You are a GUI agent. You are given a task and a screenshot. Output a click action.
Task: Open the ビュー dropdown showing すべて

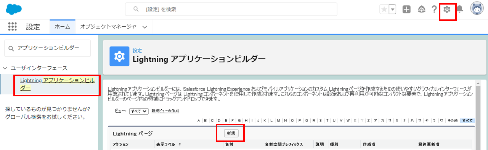[138, 111]
